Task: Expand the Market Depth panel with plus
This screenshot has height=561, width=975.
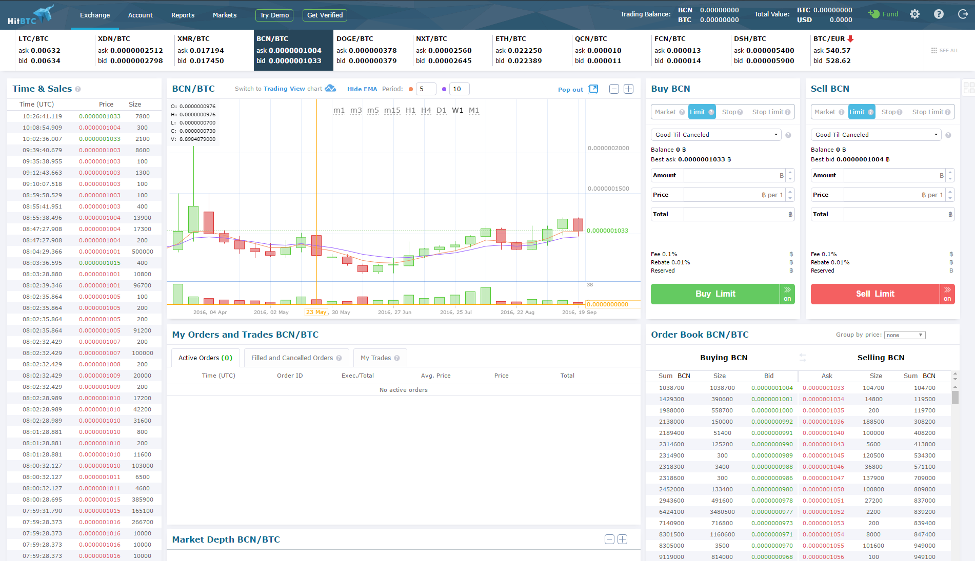Action: 622,539
